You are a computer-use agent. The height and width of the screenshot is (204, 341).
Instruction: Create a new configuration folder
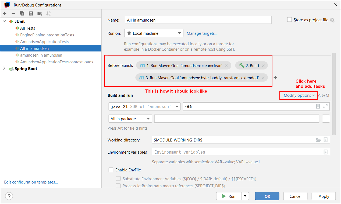point(40,13)
